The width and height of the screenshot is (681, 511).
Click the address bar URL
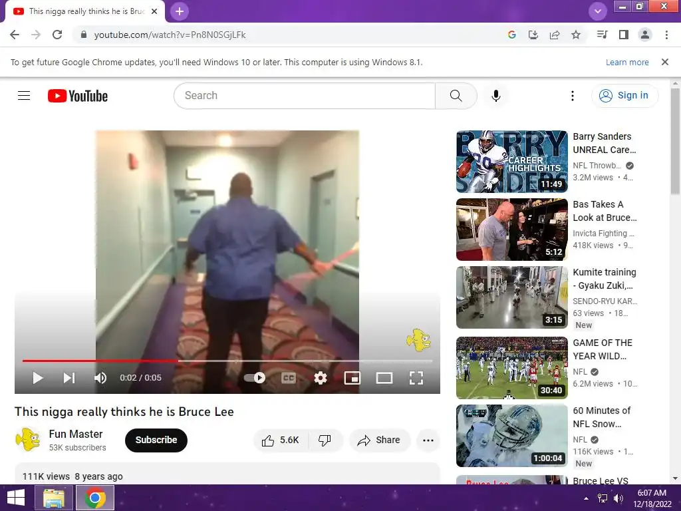point(170,35)
